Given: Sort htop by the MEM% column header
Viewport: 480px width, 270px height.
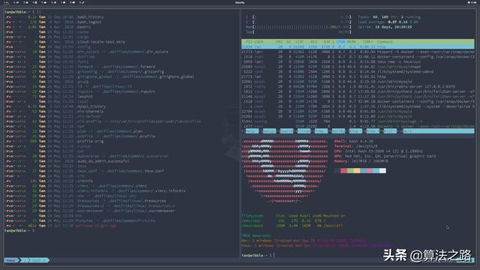Looking at the screenshot, I should (x=352, y=42).
